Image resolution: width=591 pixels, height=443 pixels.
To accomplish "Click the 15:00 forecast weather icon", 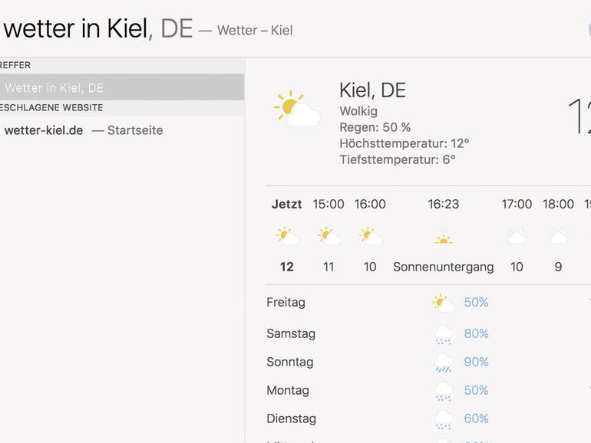I will (329, 236).
